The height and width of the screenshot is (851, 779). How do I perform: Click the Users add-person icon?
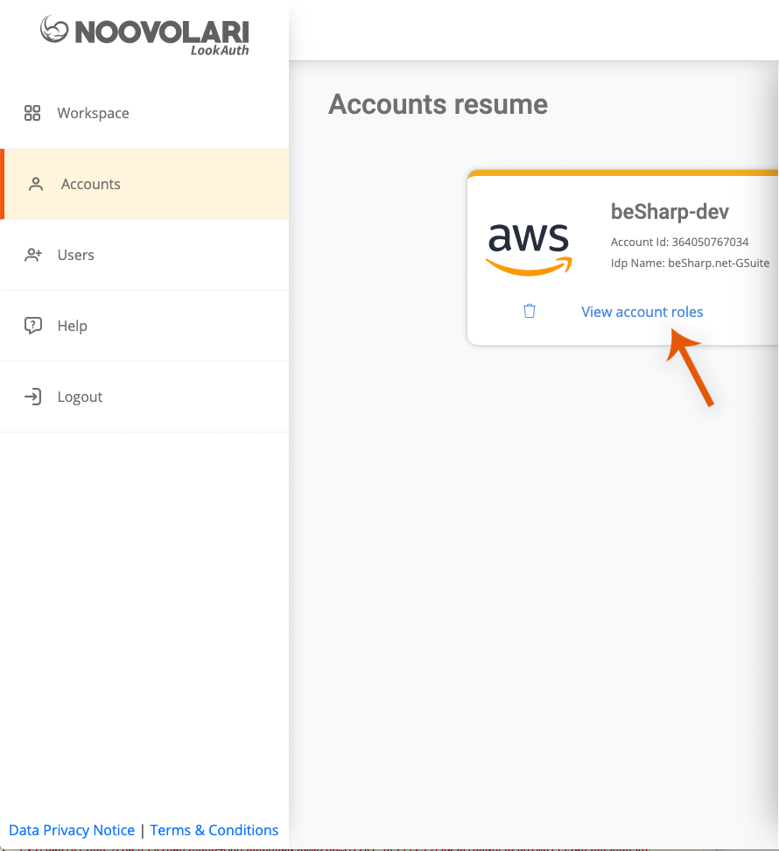click(33, 255)
